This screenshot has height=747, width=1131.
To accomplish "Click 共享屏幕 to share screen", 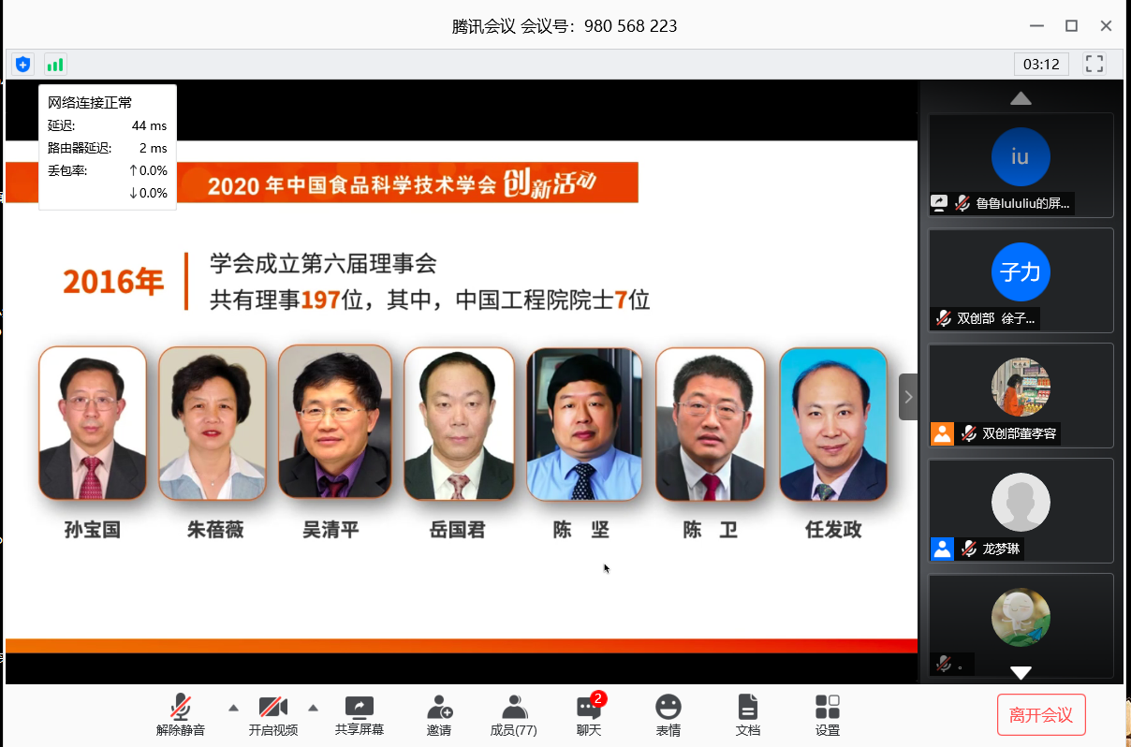I will (x=360, y=715).
